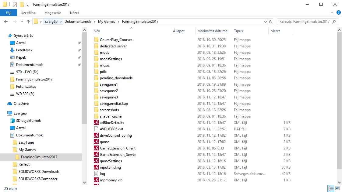Select the screenshots folder icon
This screenshot has width=342, height=192.
point(96,110)
